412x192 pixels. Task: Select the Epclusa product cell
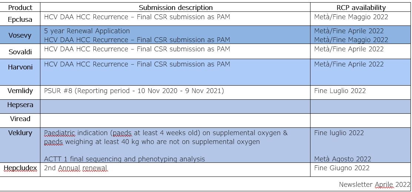[x=20, y=19]
